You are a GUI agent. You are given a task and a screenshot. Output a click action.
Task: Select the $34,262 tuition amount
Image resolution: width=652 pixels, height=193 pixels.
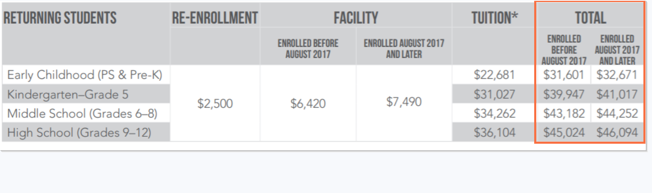(x=494, y=113)
